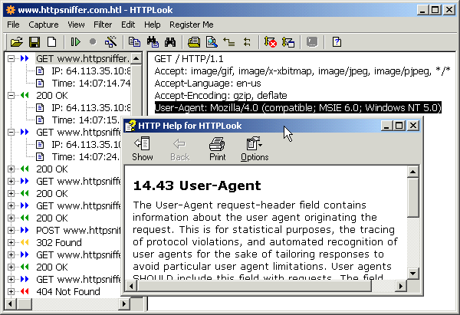Click the yellow typewriter toolbar icon
This screenshot has height=315, width=460.
point(194,42)
